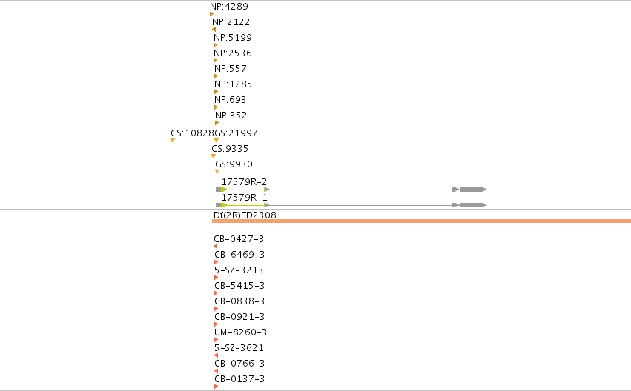The image size is (631, 391).
Task: Click the arrow marker below NP:1285
Action: [216, 92]
